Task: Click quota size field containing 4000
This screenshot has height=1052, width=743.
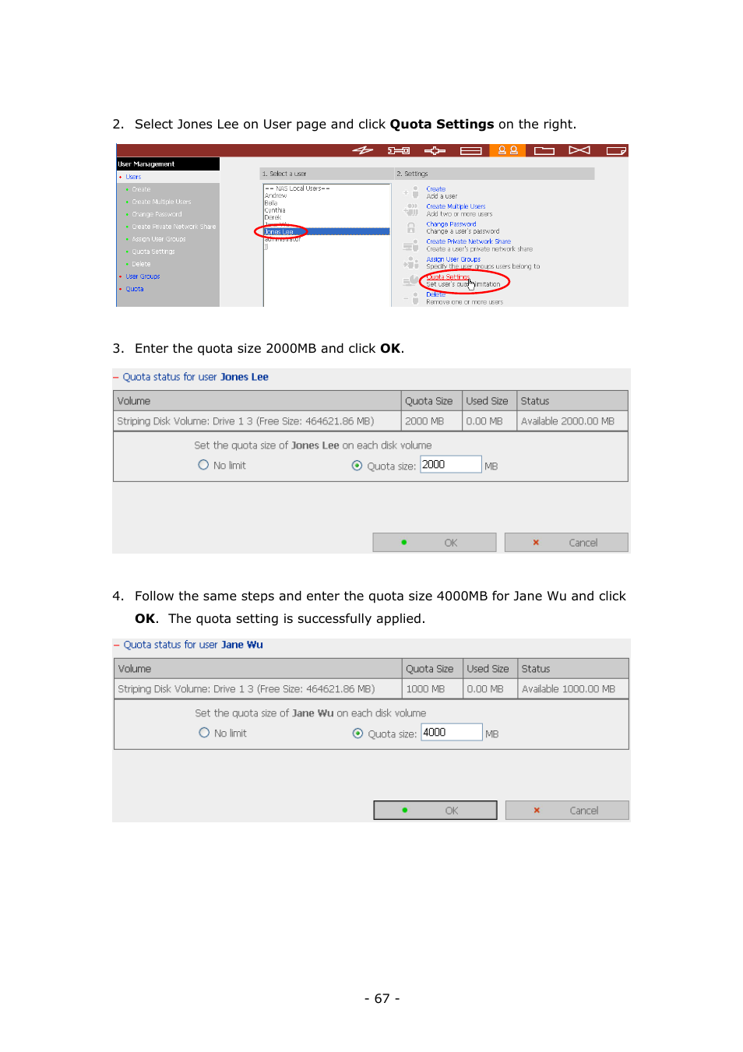Action: pyautogui.click(x=452, y=733)
